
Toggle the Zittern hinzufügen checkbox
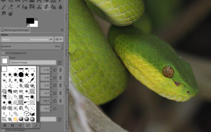pos(3,130)
